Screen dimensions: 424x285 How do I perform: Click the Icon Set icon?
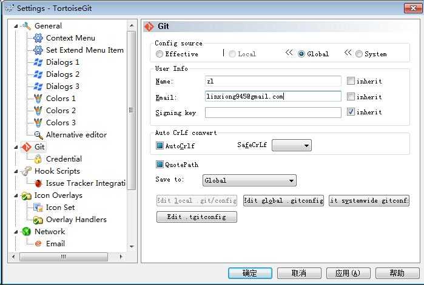[x=38, y=208]
